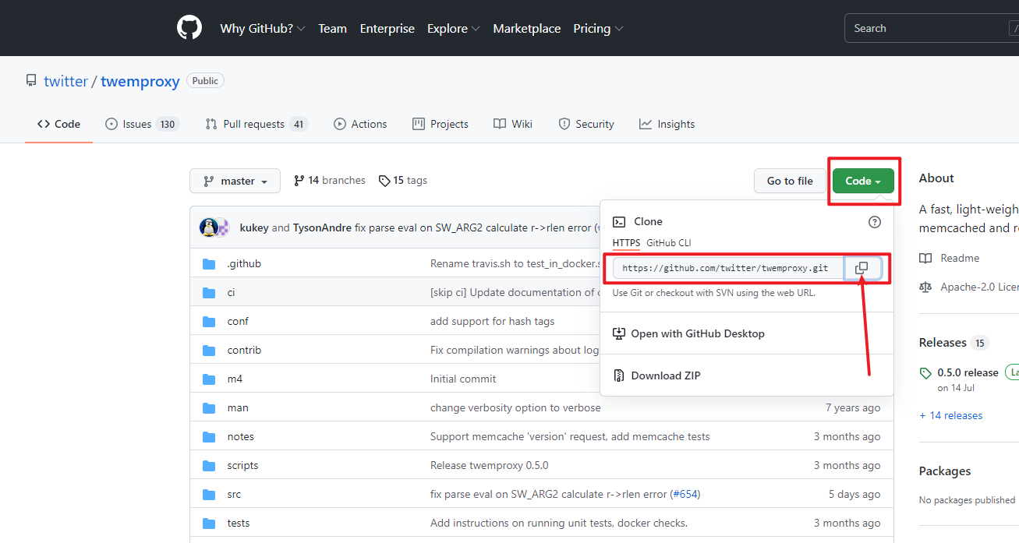
Task: Open the twitter owner link
Action: (65, 81)
